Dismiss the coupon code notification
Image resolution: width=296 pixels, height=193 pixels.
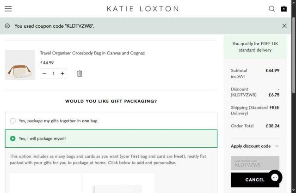pos(284,26)
